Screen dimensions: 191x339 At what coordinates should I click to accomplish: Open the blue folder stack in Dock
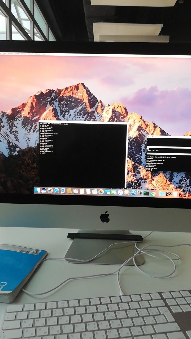coord(162,194)
